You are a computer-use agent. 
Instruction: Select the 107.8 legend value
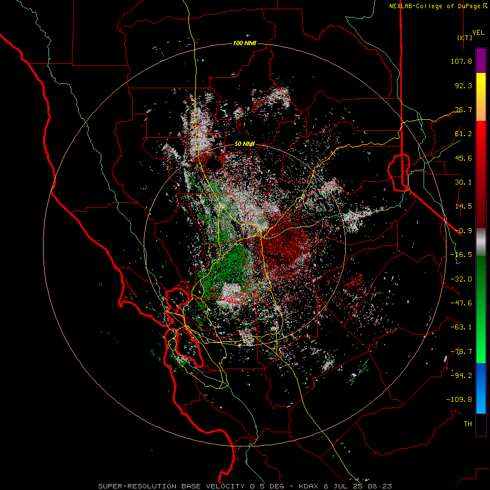[461, 61]
